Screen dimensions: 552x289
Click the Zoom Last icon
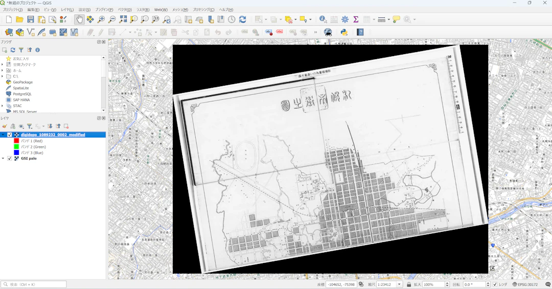(x=167, y=20)
